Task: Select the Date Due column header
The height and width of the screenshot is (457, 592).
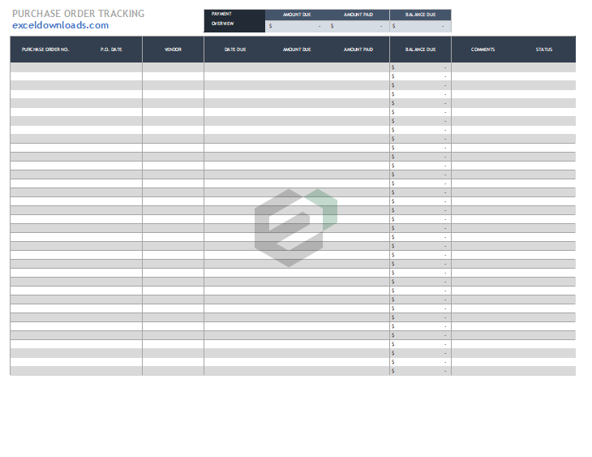Action: pyautogui.click(x=235, y=50)
